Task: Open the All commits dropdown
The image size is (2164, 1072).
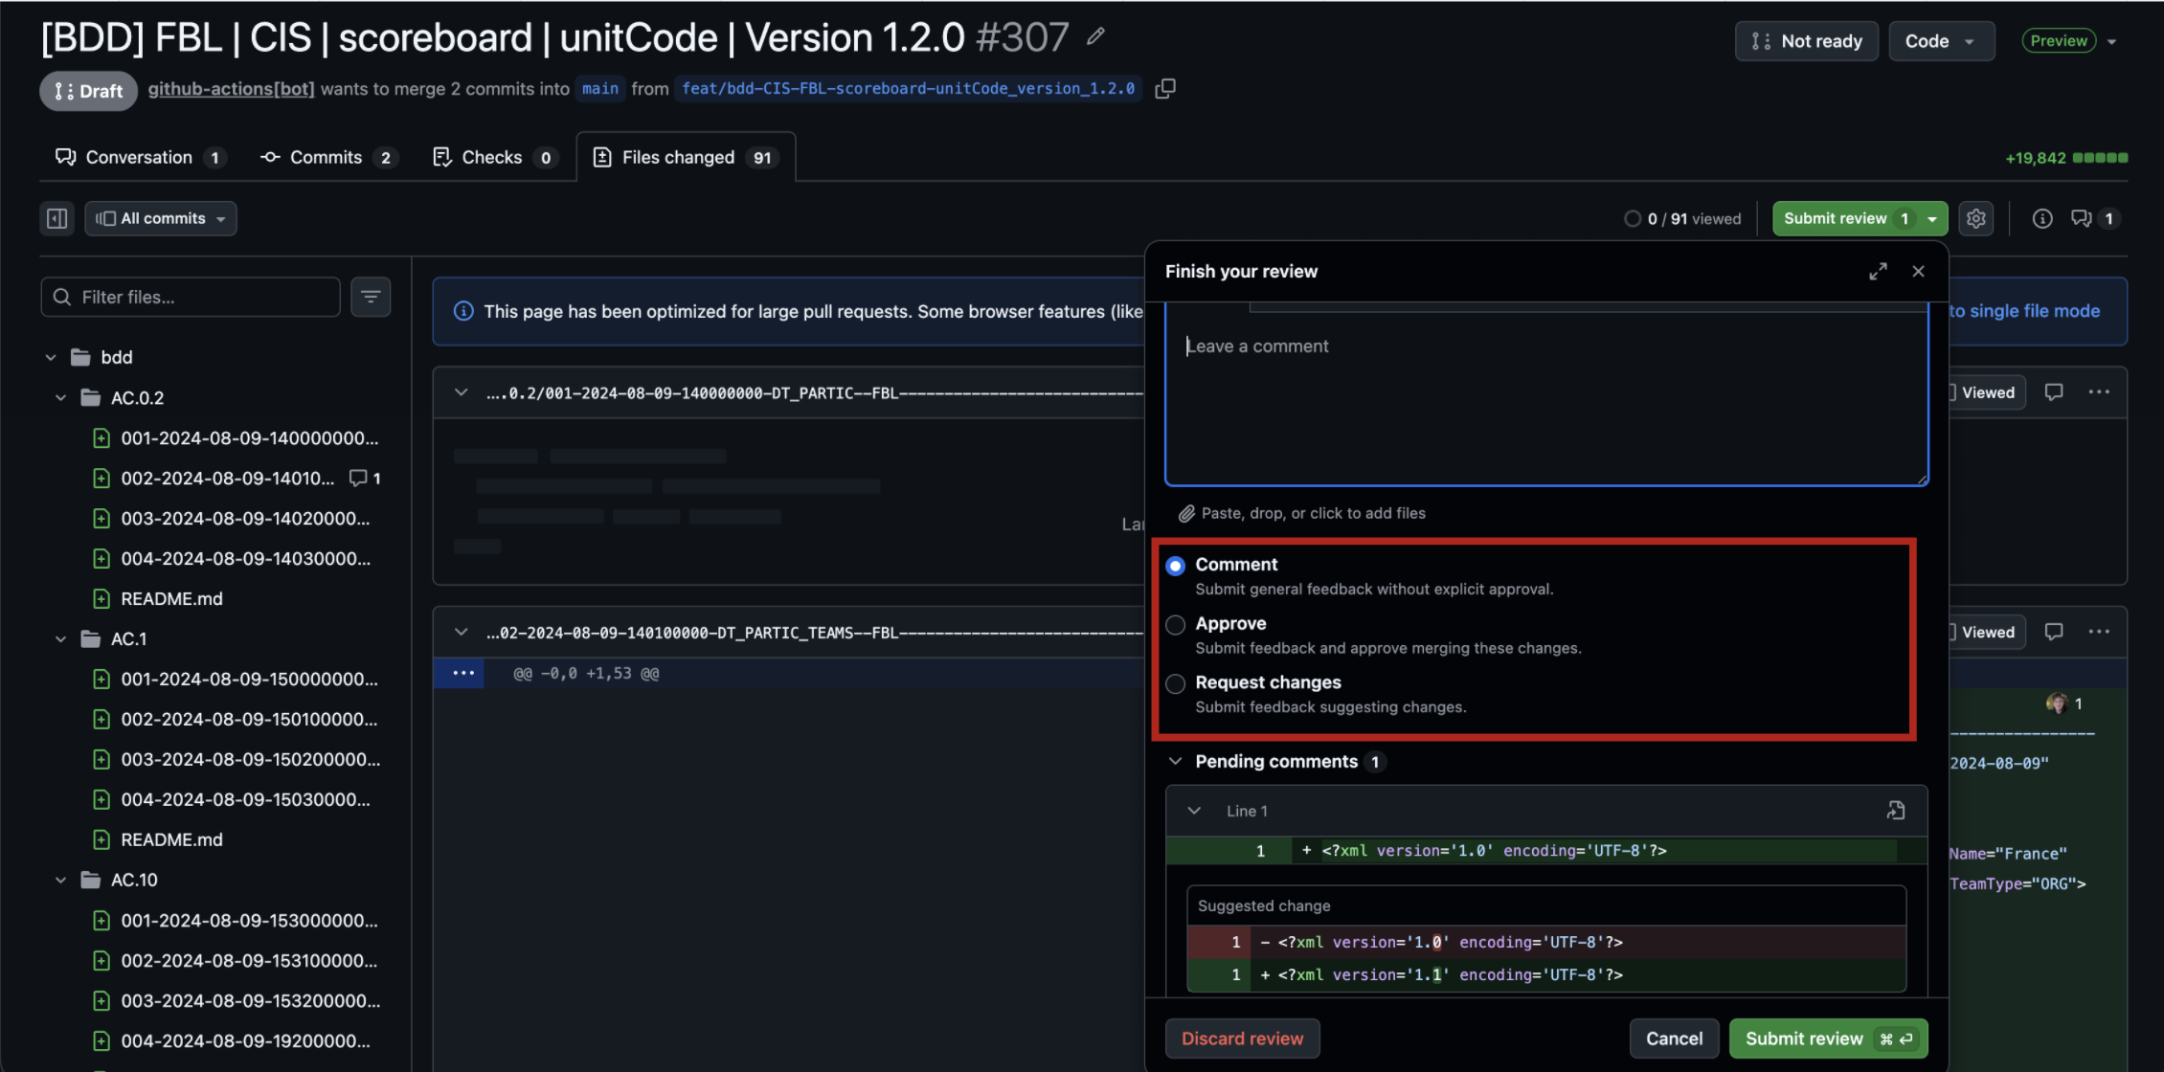Action: point(161,218)
